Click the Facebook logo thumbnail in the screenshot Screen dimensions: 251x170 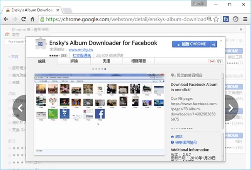(x=100, y=114)
